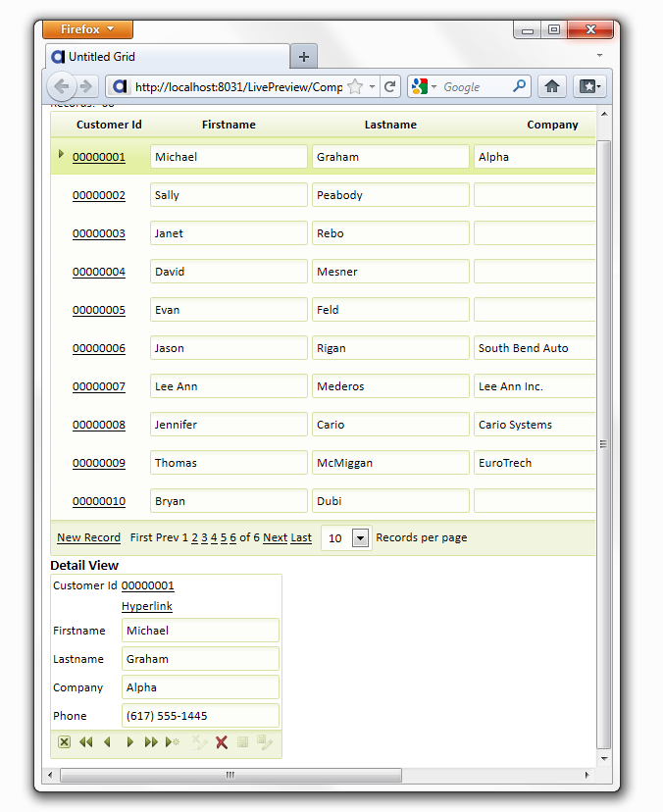This screenshot has height=812, width=663.
Task: Click the URL address bar text
Action: 238,87
